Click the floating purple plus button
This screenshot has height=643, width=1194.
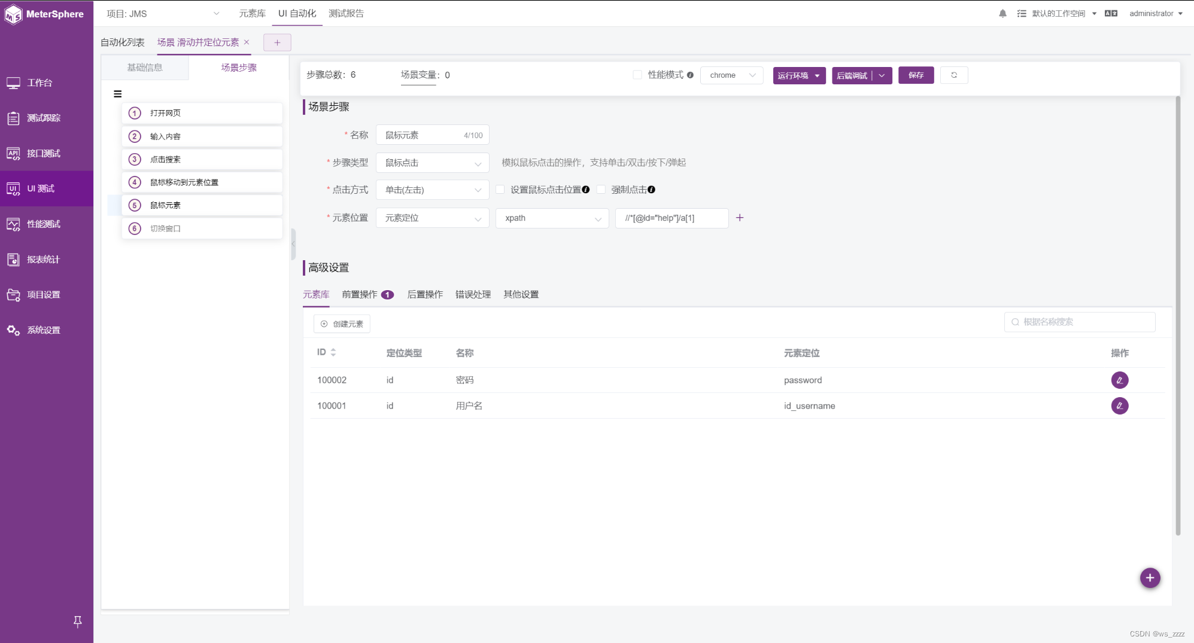pos(1150,578)
